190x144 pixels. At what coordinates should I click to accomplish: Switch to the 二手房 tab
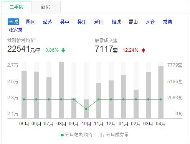point(17,7)
